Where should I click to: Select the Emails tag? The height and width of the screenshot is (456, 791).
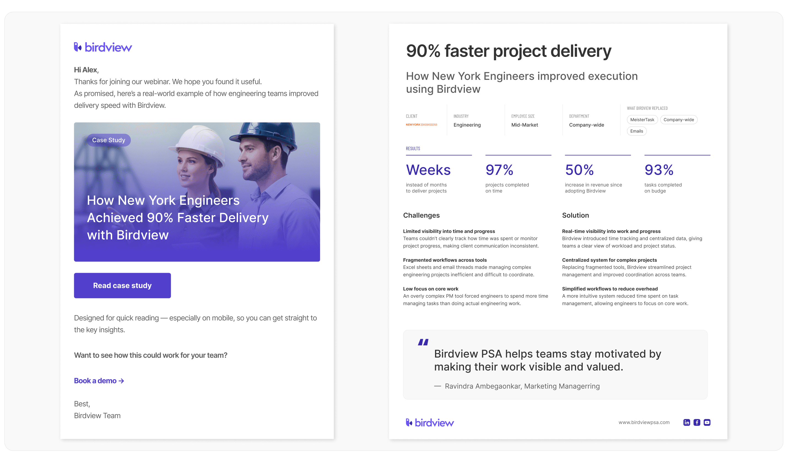[636, 131]
